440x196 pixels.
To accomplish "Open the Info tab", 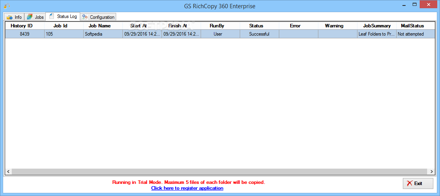I will pos(14,17).
